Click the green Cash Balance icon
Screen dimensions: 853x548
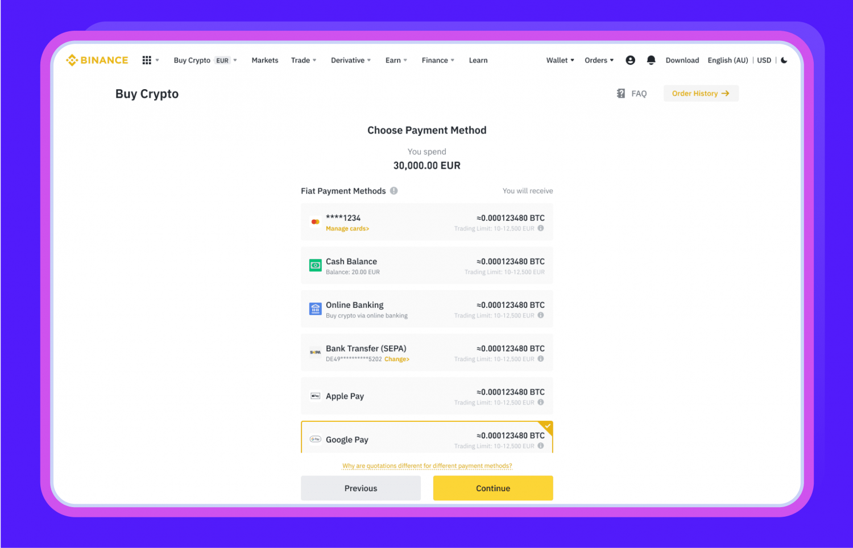pyautogui.click(x=315, y=265)
